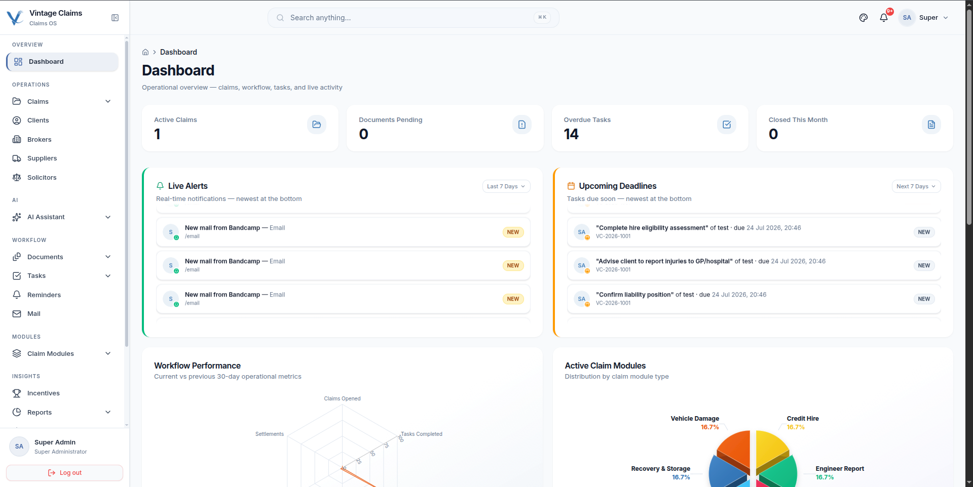Open the Mail link in sidebar
The width and height of the screenshot is (973, 487).
[x=62, y=314]
